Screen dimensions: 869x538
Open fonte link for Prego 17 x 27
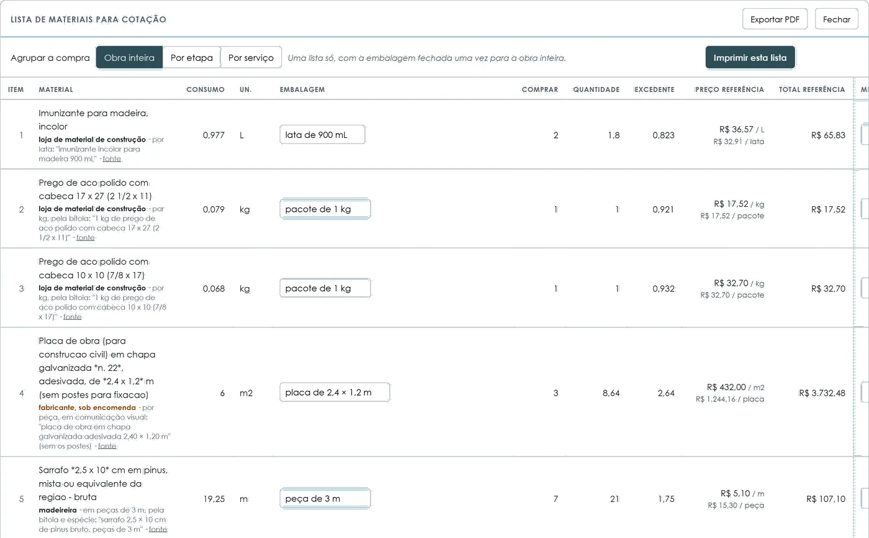[85, 238]
